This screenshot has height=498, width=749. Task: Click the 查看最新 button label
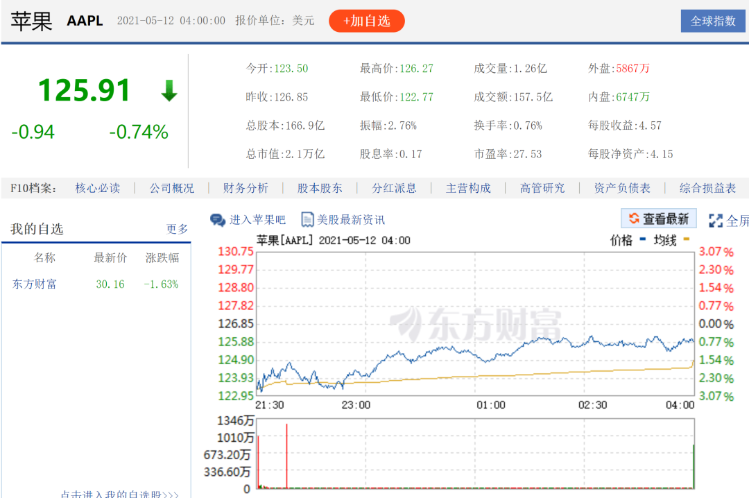coord(665,219)
